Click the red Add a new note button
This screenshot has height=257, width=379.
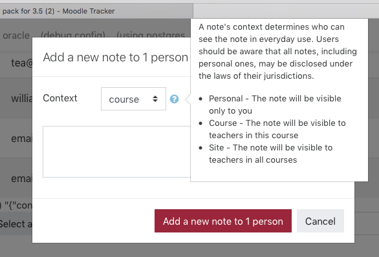point(223,221)
